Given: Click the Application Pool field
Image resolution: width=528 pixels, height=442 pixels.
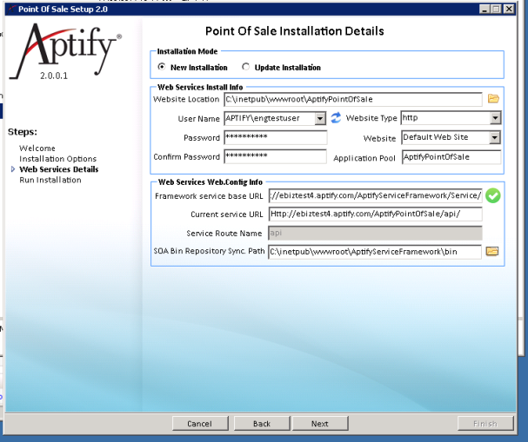Looking at the screenshot, I should pos(451,157).
